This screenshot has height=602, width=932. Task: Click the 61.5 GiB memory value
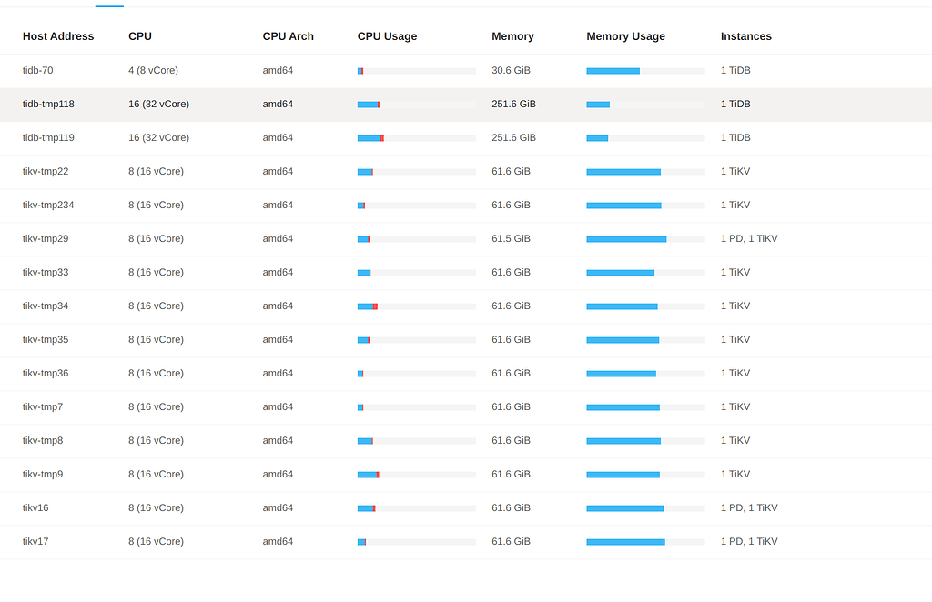point(511,238)
